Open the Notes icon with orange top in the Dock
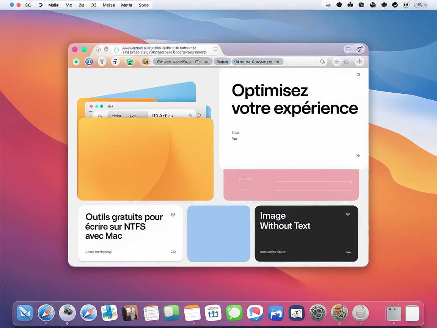The image size is (437, 328). point(192,313)
